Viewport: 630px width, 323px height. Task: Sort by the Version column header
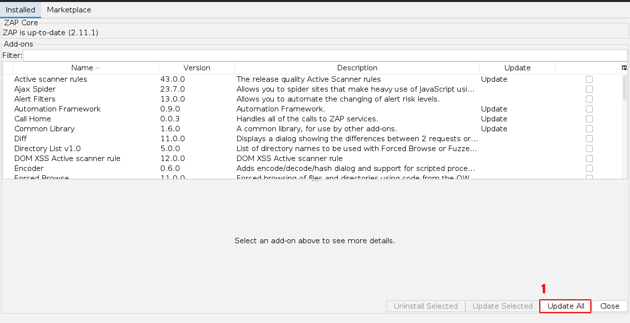[x=196, y=68]
